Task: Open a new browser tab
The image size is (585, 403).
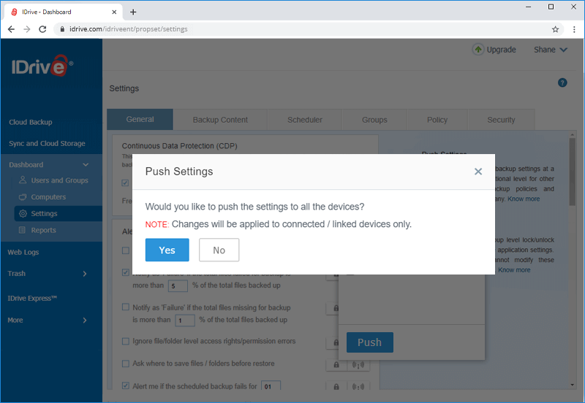Action: [133, 12]
